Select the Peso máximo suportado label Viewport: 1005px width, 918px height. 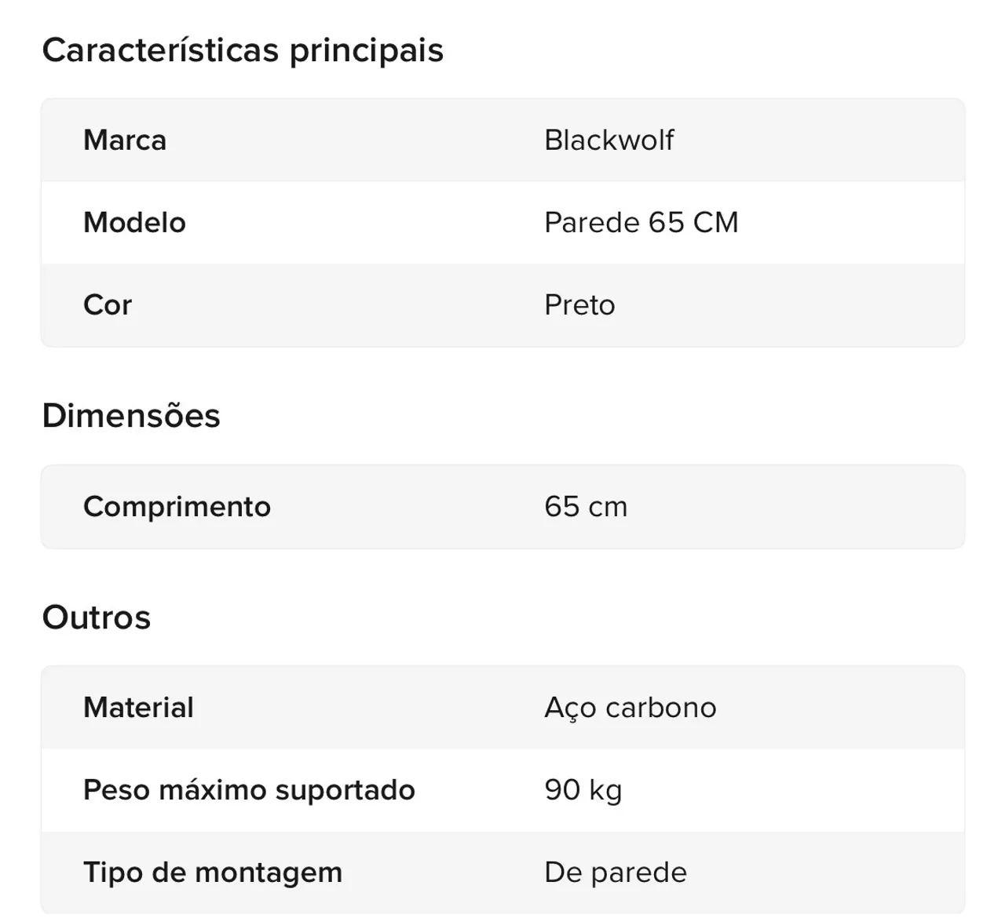[x=249, y=789]
